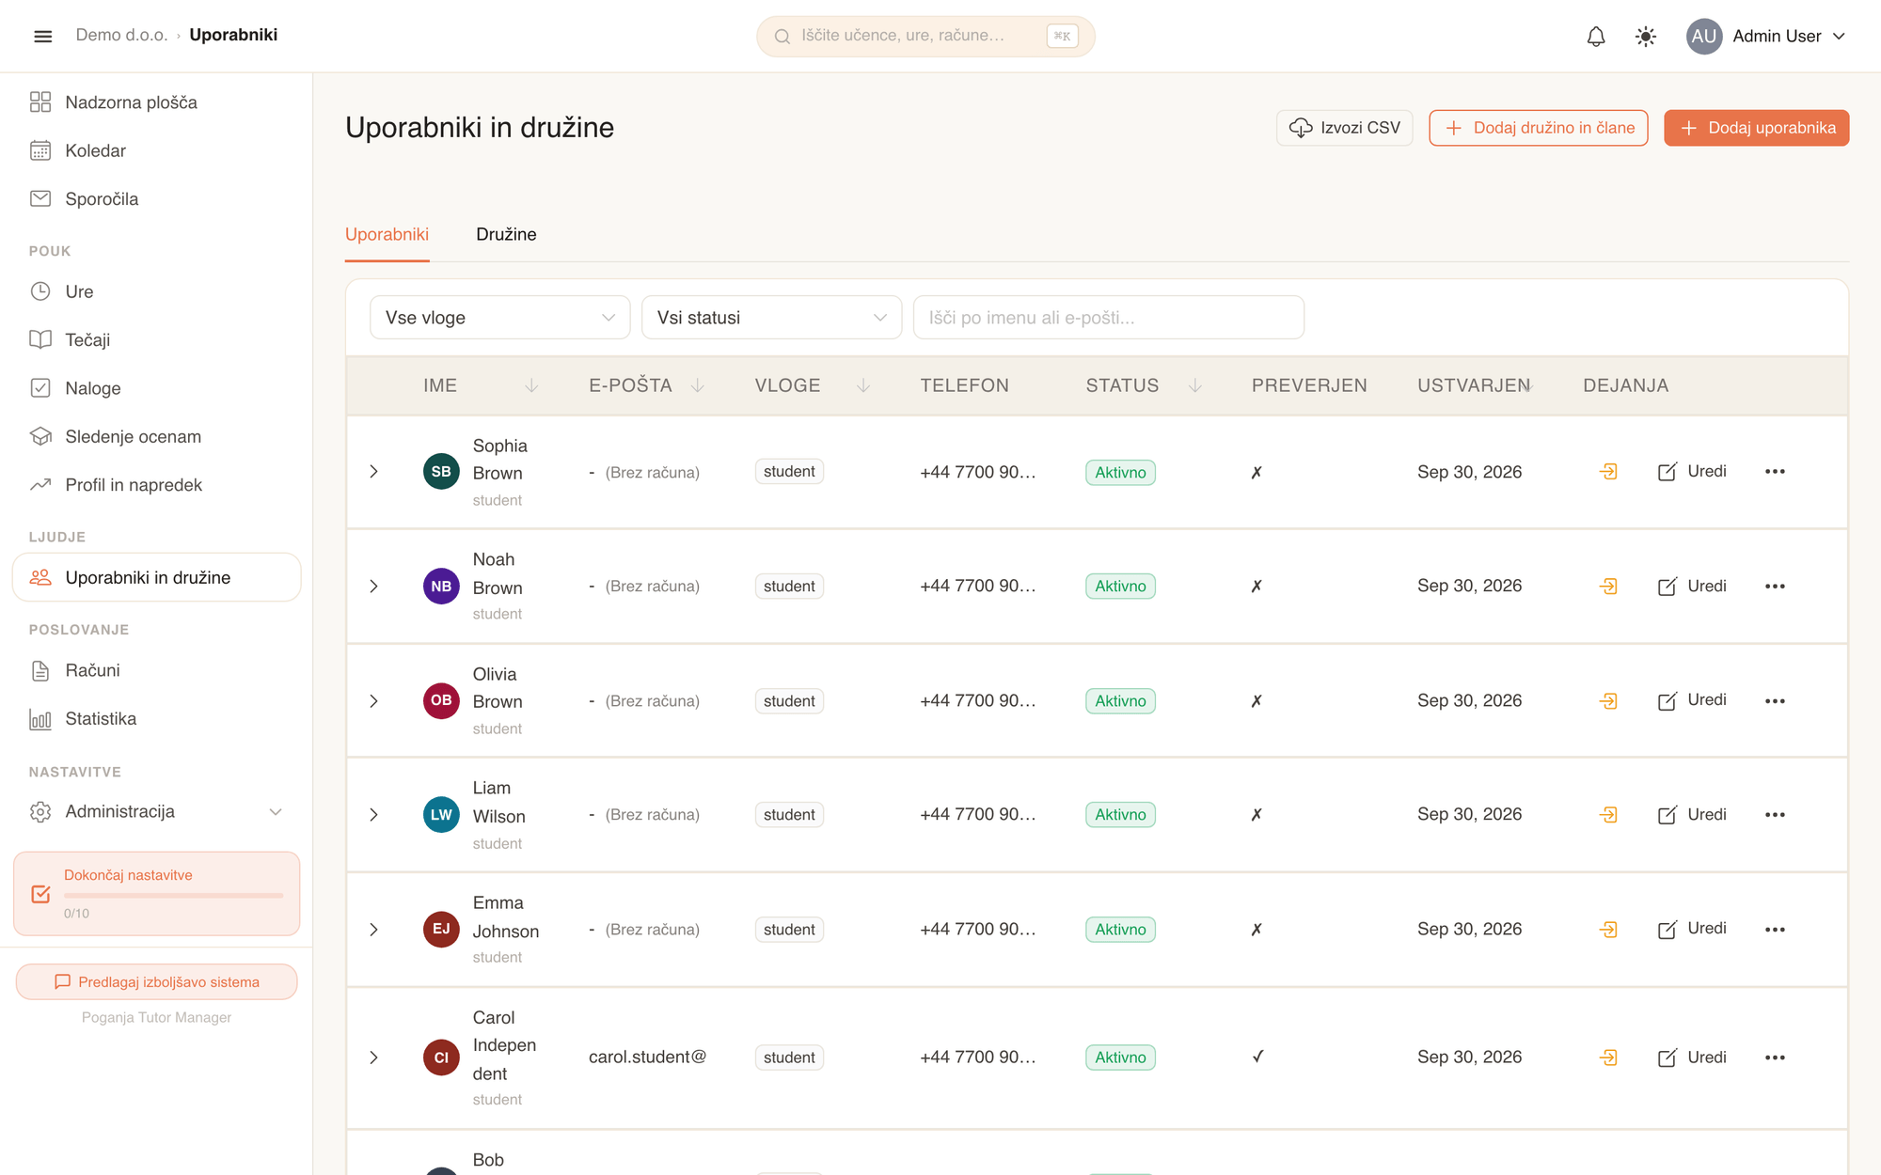Image resolution: width=1881 pixels, height=1175 pixels.
Task: Click the Izvozi CSV button
Action: [1344, 128]
